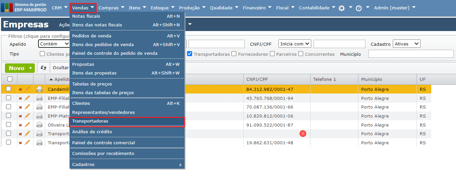The image size is (456, 182).
Task: Enable the Parceiros filter checkbox
Action: (272, 54)
